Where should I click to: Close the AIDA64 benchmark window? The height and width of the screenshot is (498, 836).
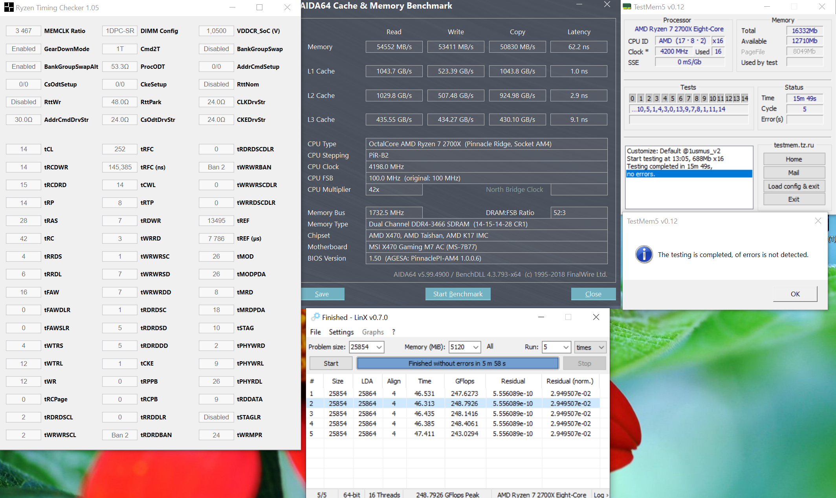coord(607,5)
